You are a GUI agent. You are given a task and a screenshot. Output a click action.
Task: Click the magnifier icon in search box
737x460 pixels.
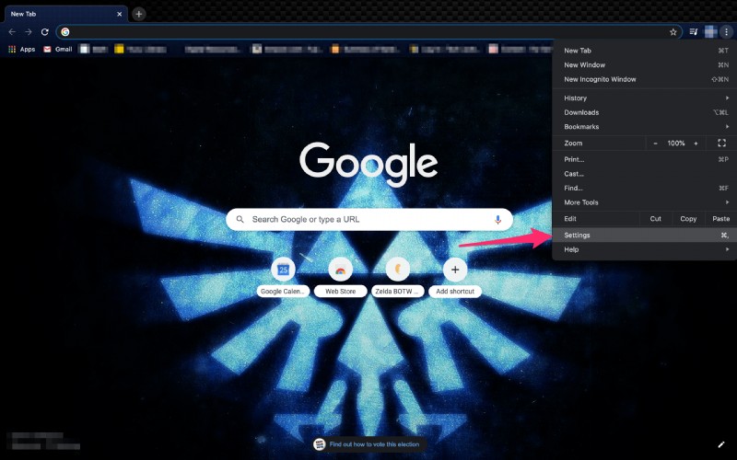coord(240,219)
